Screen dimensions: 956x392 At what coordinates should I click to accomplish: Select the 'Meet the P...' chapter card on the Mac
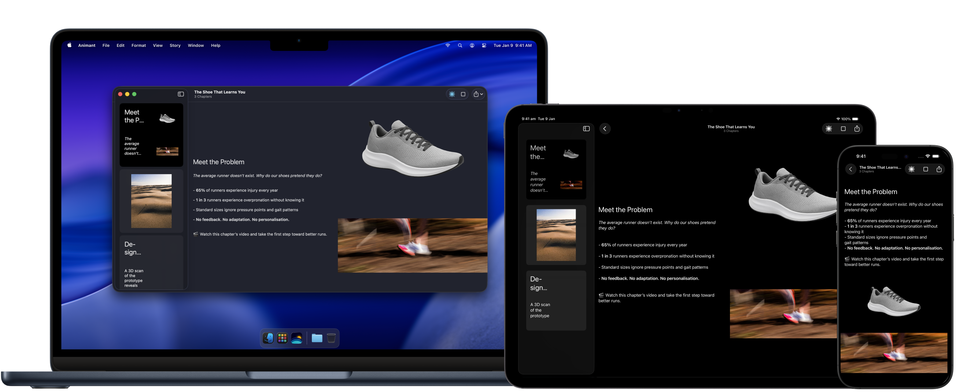click(x=151, y=135)
